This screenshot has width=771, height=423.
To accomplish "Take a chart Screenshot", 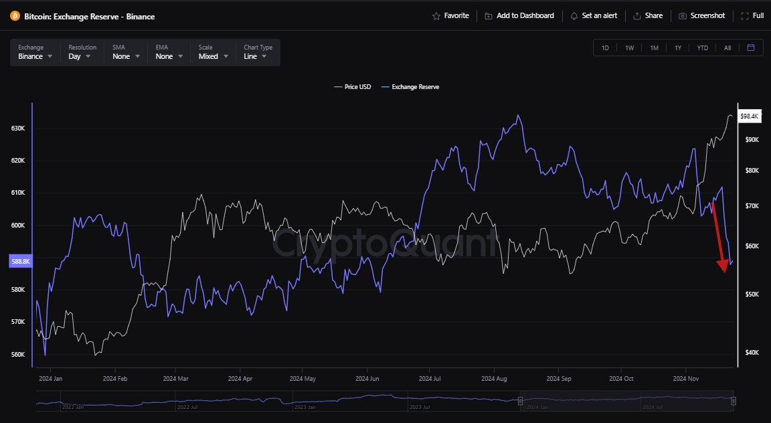I will coord(707,16).
